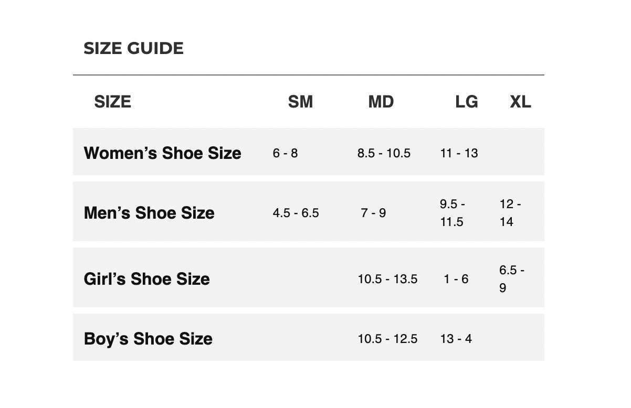Screen dimensions: 631x408
Task: Click the Girl's Shoe Size row label
Action: [x=146, y=279]
